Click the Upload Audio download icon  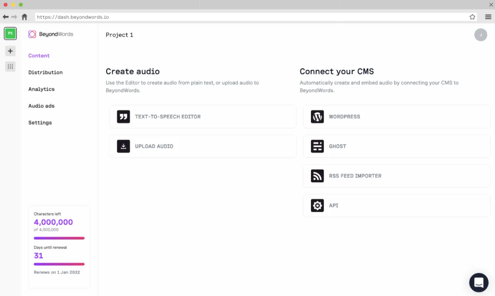pyautogui.click(x=123, y=146)
